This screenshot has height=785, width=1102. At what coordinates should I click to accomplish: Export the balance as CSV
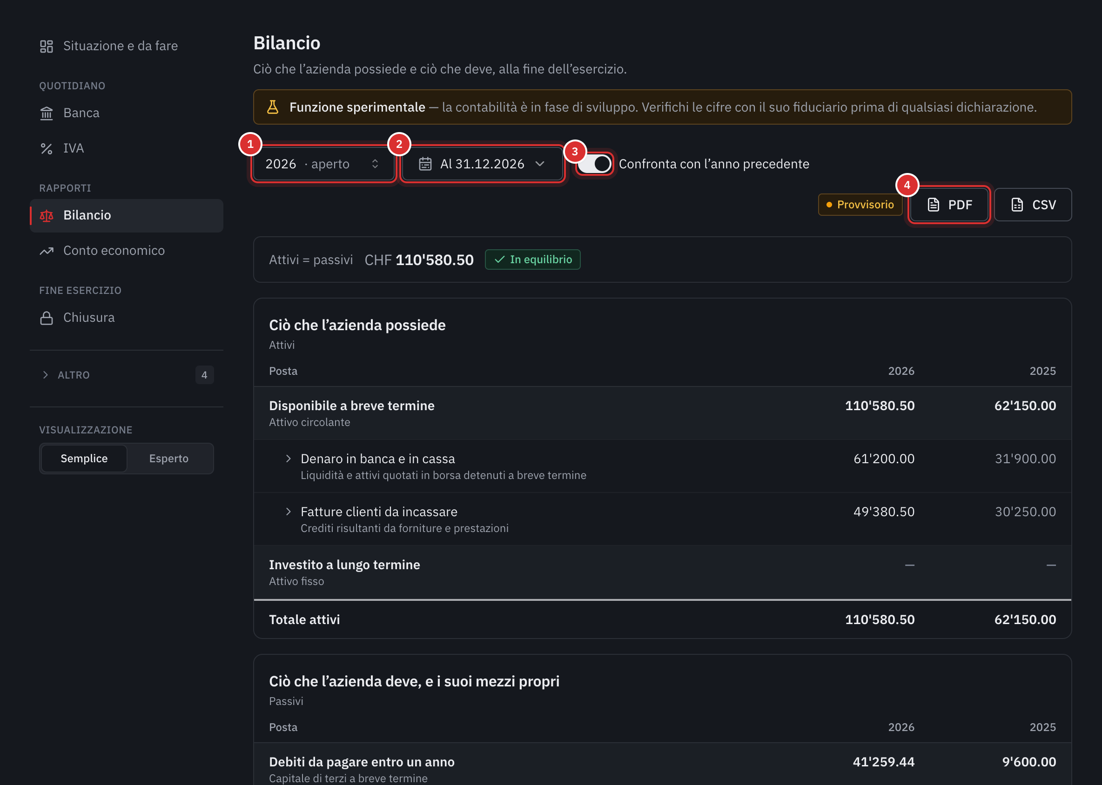click(x=1033, y=205)
